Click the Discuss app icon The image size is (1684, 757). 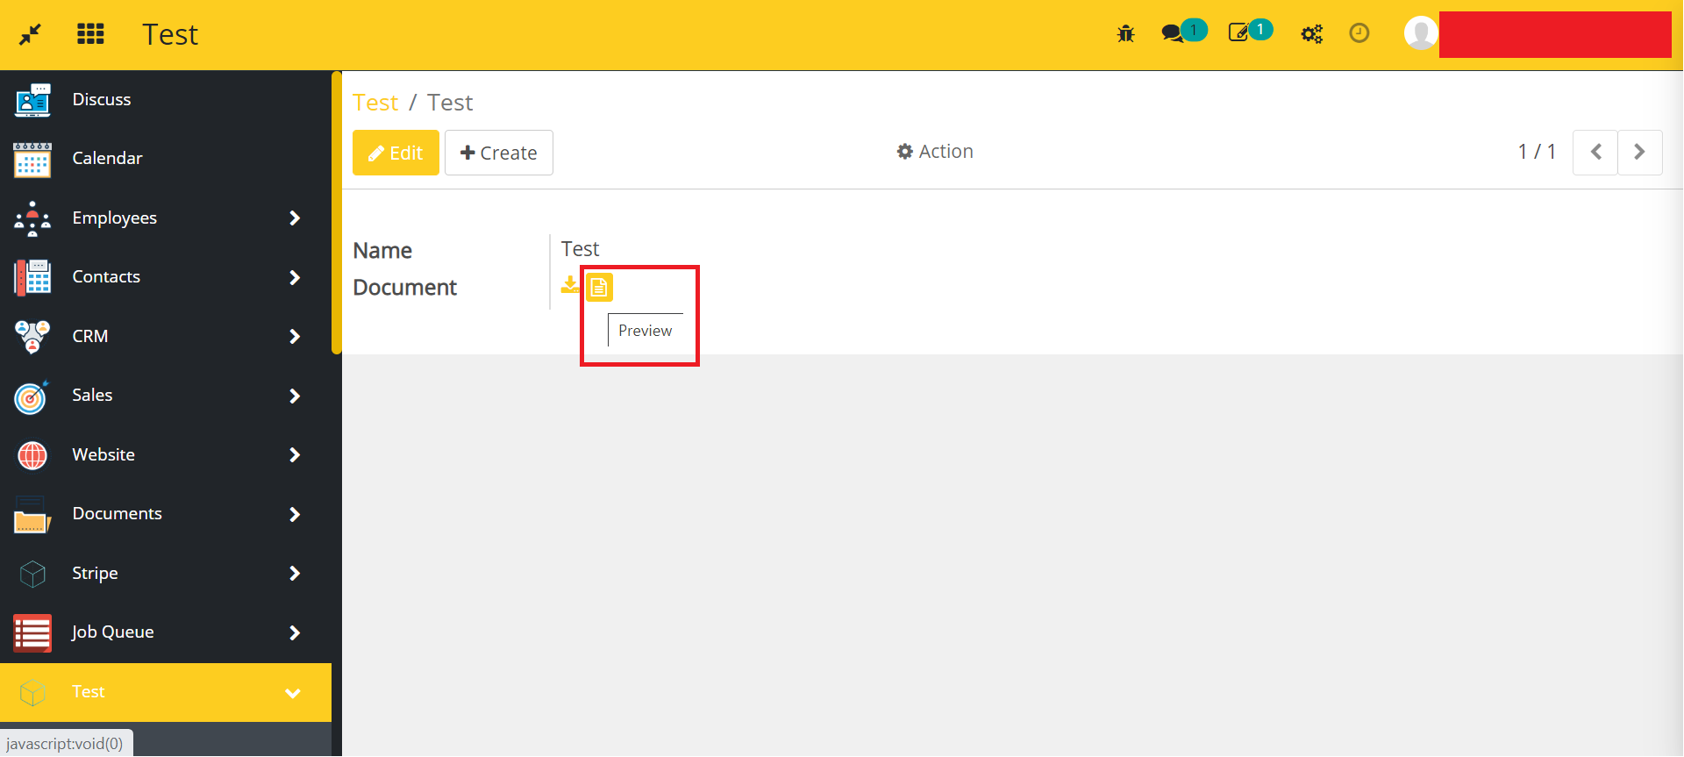coord(32,100)
